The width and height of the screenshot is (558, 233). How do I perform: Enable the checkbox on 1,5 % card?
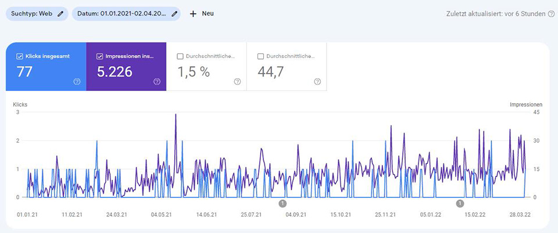[x=180, y=56]
